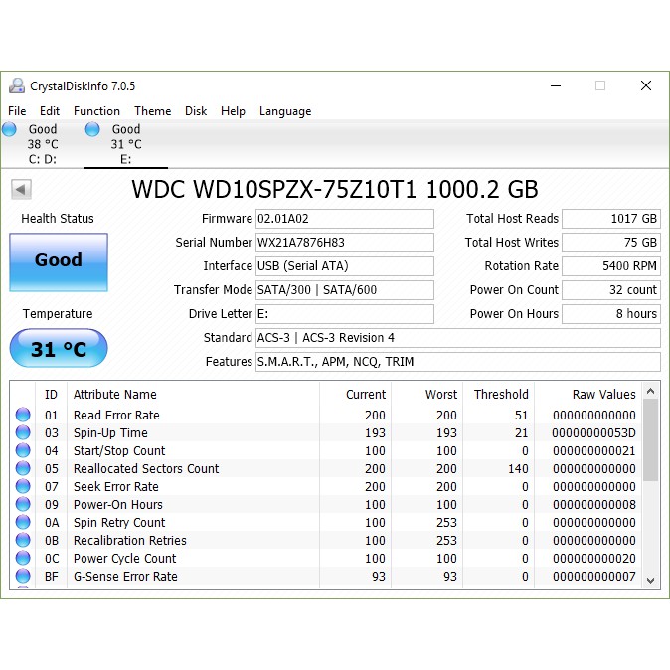The height and width of the screenshot is (670, 670).
Task: Click the G-Sense Error Rate status orb
Action: 23,577
